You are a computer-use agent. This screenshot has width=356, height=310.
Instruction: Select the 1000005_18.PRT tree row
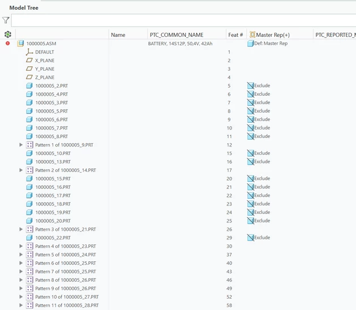point(53,204)
